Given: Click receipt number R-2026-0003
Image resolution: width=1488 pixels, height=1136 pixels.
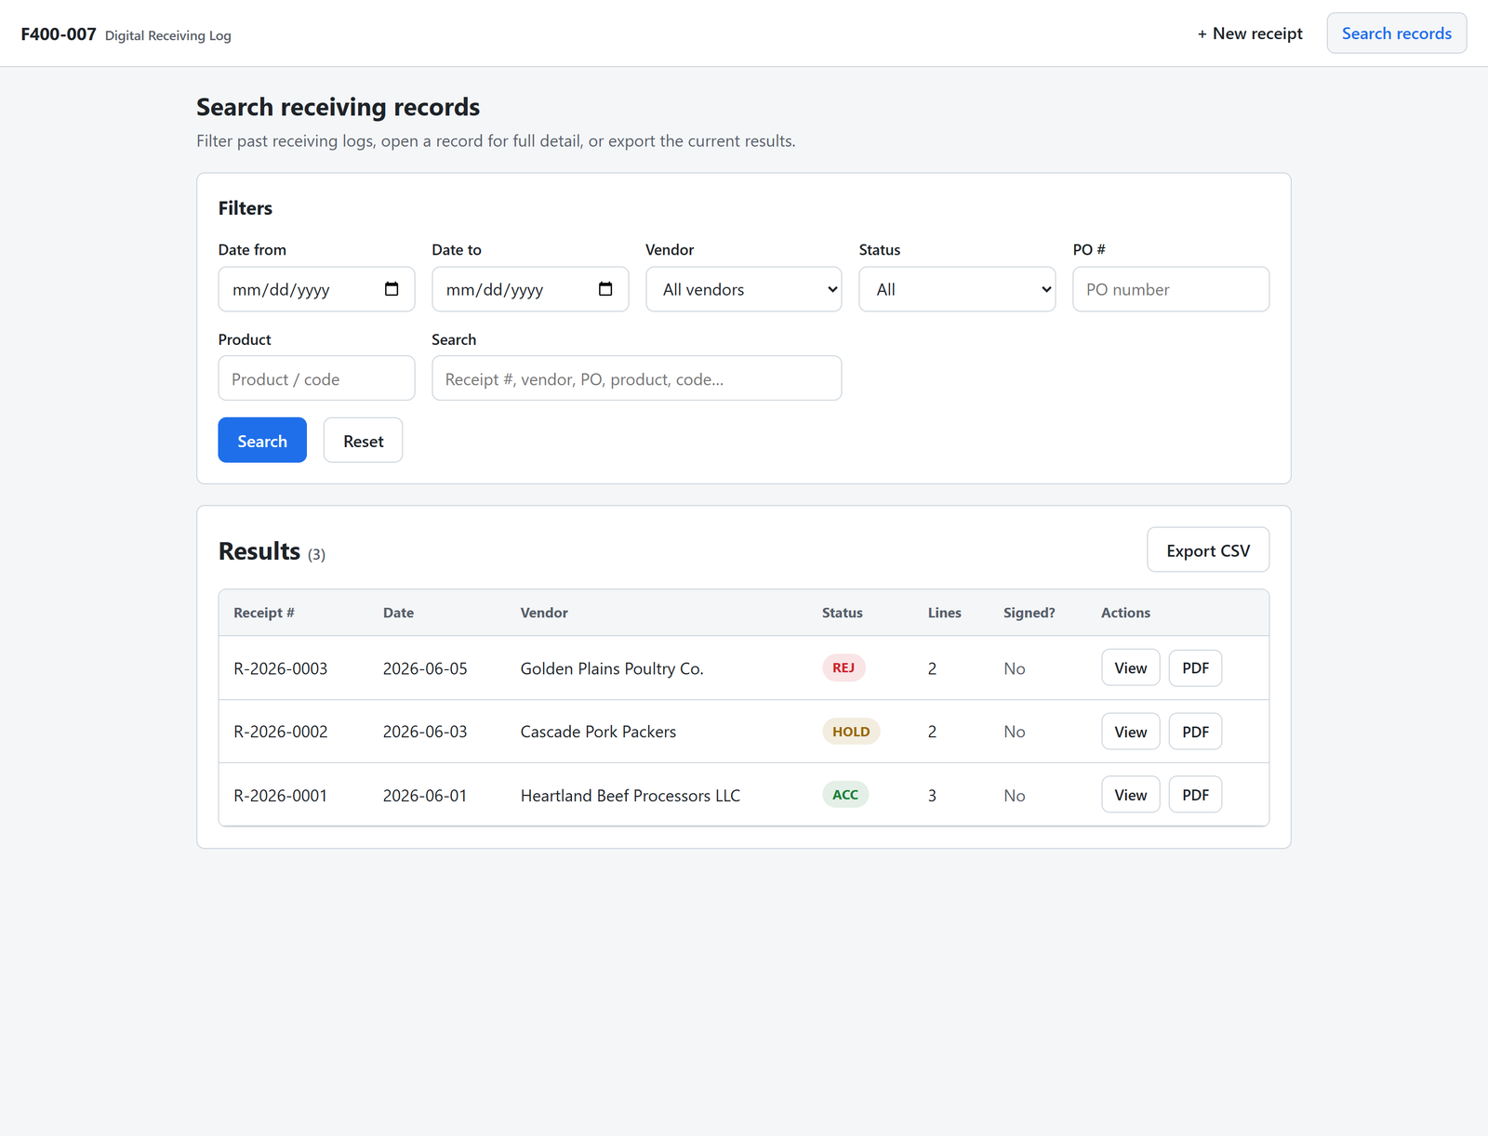Looking at the screenshot, I should (x=280, y=668).
